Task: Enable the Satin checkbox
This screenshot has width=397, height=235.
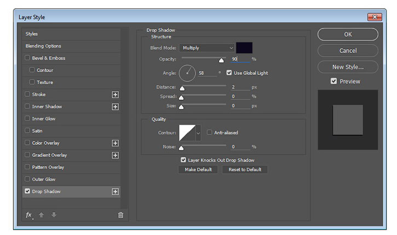Action: (27, 131)
